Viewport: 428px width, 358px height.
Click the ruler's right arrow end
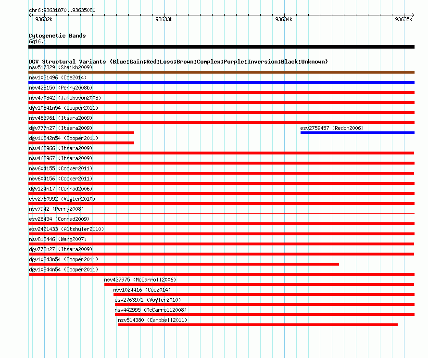(413, 15)
